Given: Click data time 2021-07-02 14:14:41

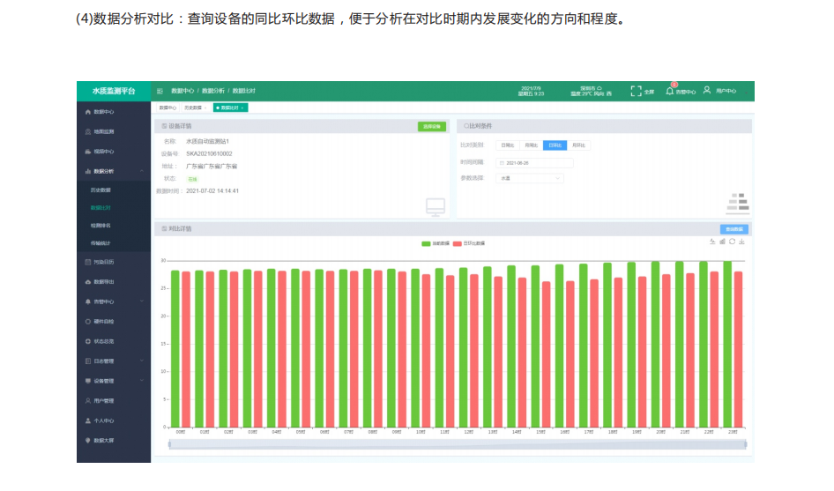Looking at the screenshot, I should (x=212, y=191).
